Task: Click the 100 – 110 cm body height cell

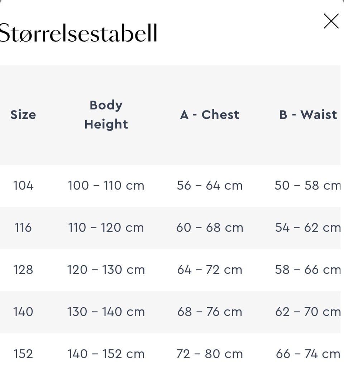Action: 106,186
